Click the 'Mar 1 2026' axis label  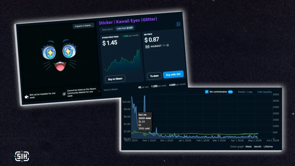coord(219,140)
